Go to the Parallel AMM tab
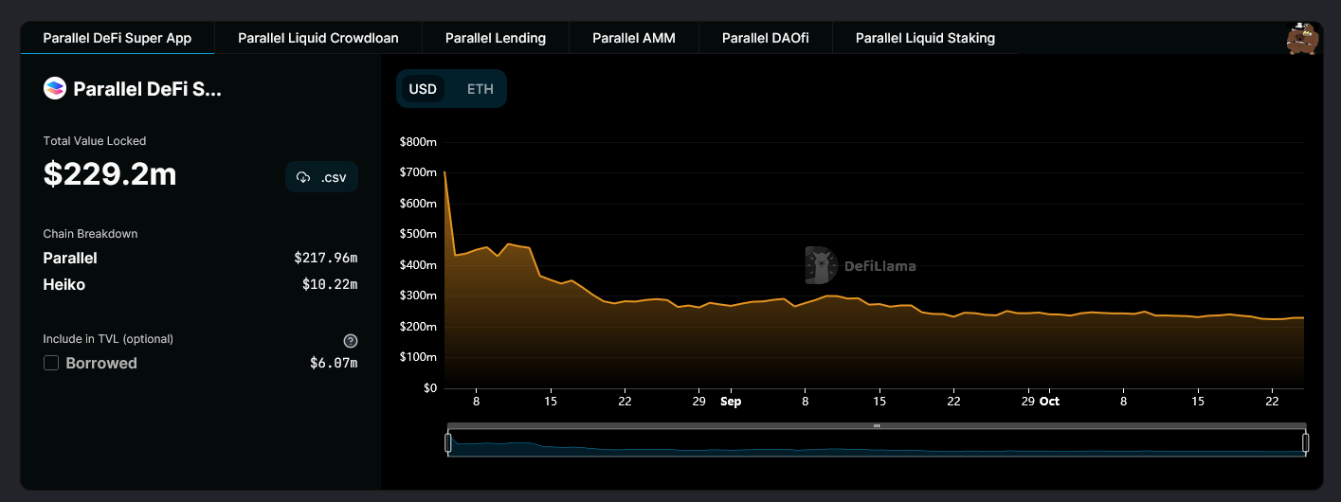The width and height of the screenshot is (1341, 502). click(x=633, y=38)
